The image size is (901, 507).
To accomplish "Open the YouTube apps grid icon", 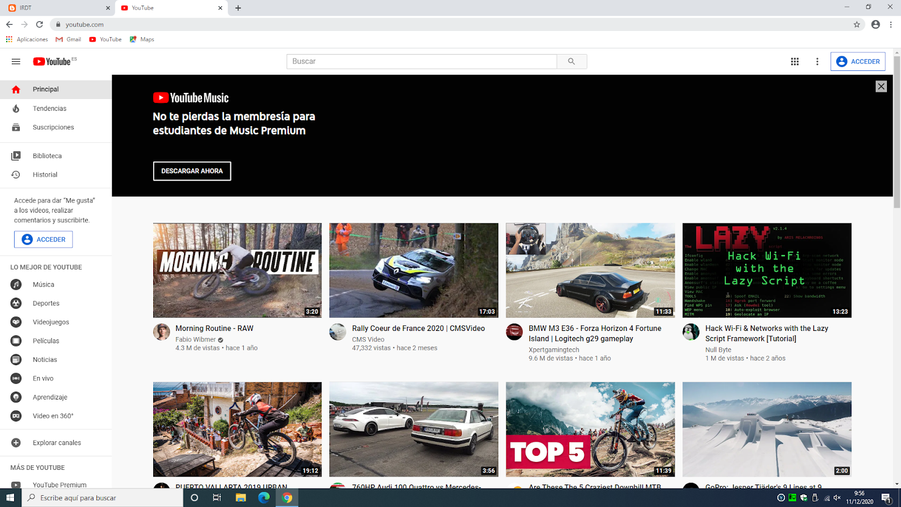I will pyautogui.click(x=795, y=61).
